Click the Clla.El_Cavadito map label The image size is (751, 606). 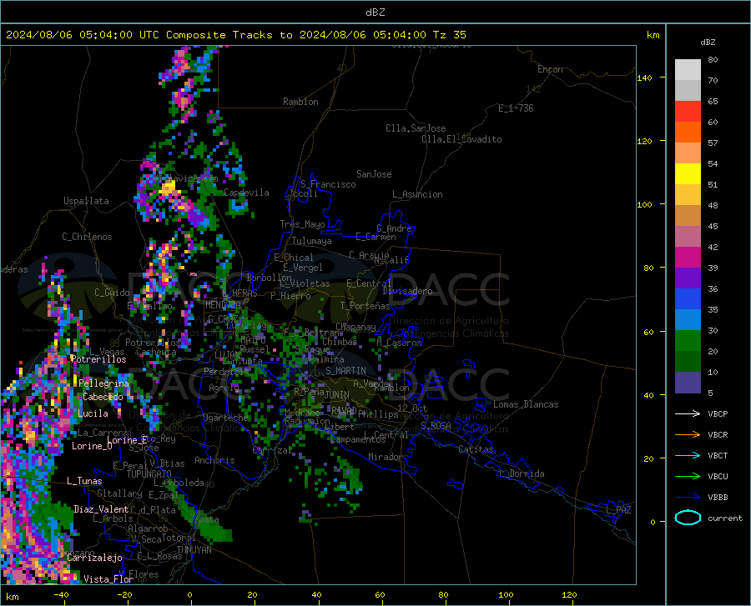pos(461,139)
